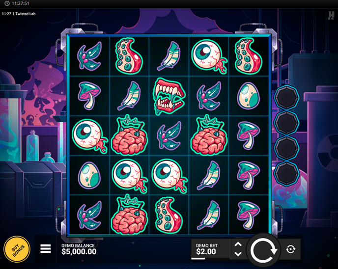Click the second empty hexagon collector slot
Image resolution: width=338 pixels, height=269 pixels.
286,123
